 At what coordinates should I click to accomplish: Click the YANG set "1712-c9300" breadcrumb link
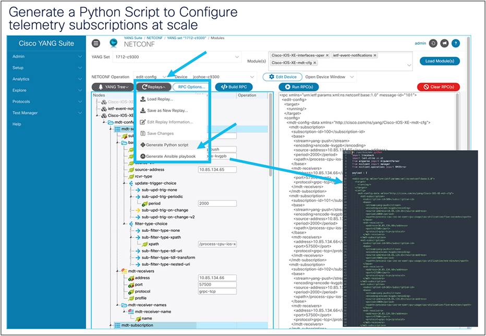[187, 38]
